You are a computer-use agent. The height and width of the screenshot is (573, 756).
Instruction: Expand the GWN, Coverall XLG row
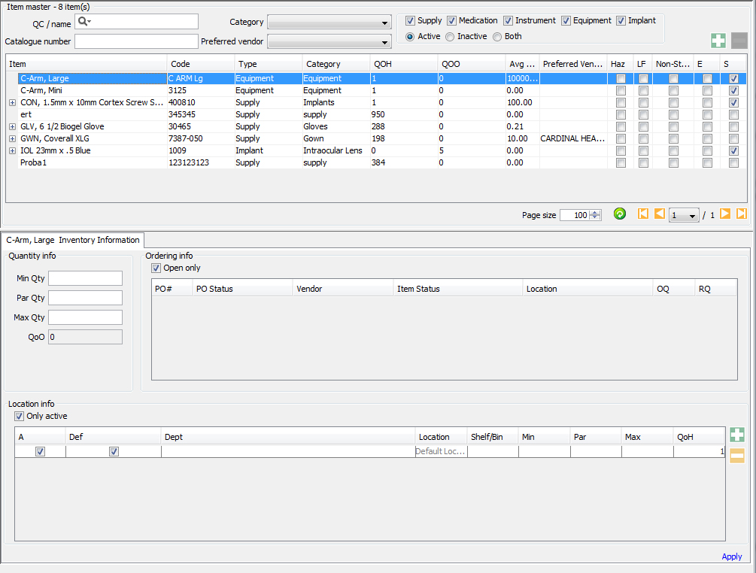12,139
